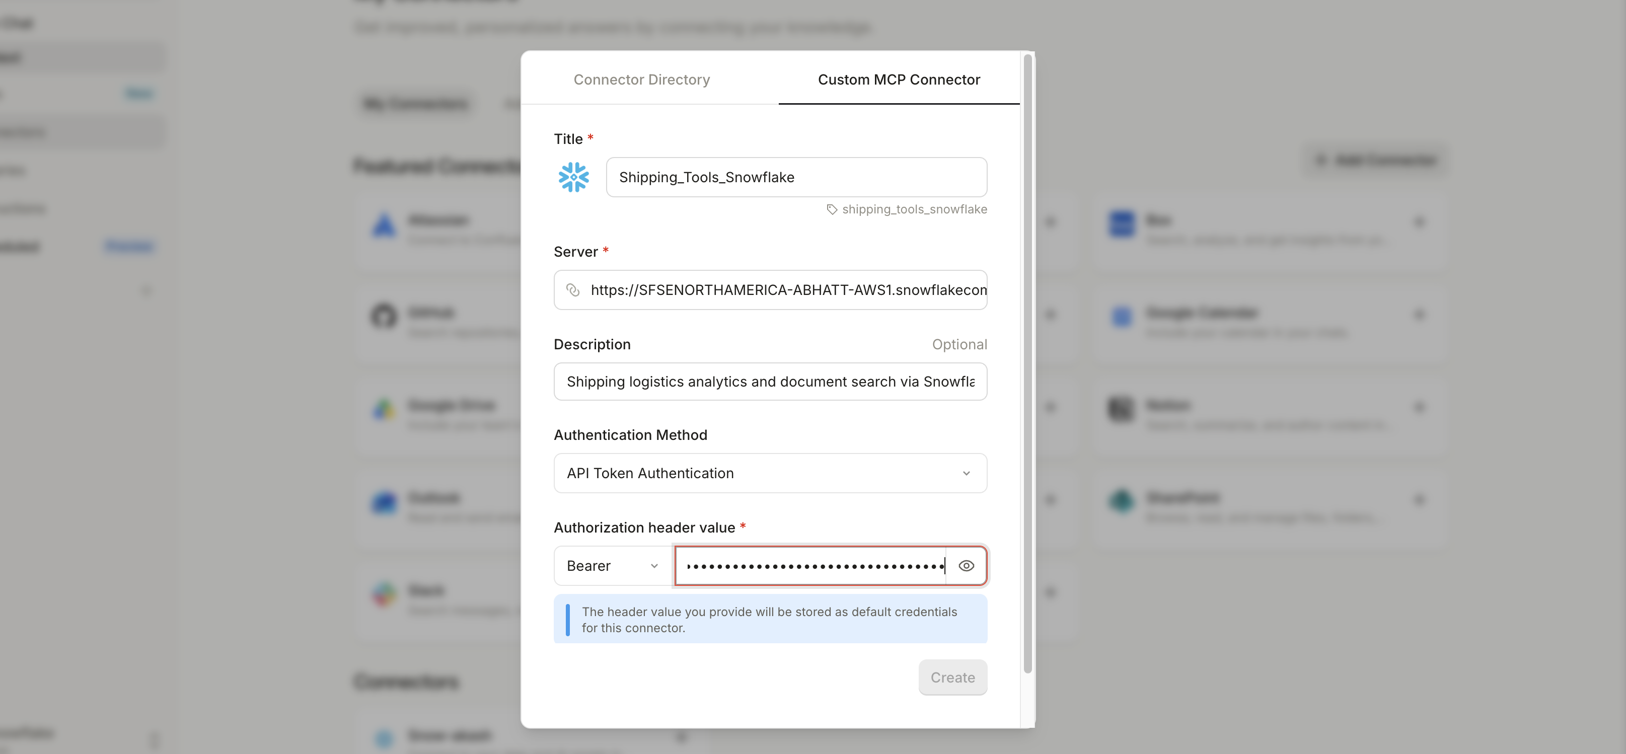
Task: Click the shipping_tools_snowflake slug text
Action: click(915, 209)
